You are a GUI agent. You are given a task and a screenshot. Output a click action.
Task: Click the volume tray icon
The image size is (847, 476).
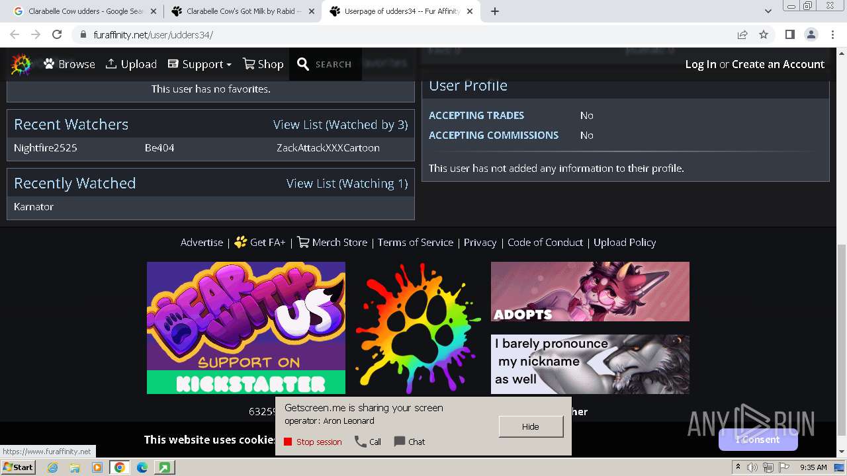[753, 467]
